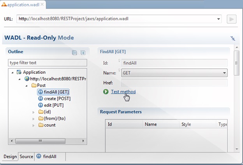Expand the {from}/{to} folder node
This screenshot has height=165, width=243.
pos(33,118)
